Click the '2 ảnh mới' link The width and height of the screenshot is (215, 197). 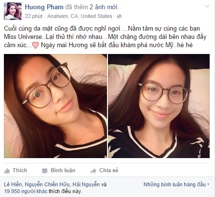104,7
